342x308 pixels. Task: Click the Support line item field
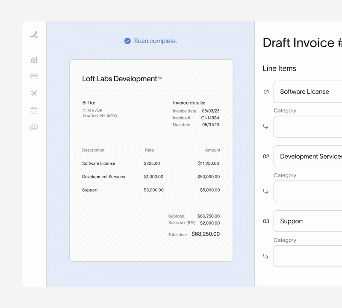click(x=308, y=221)
